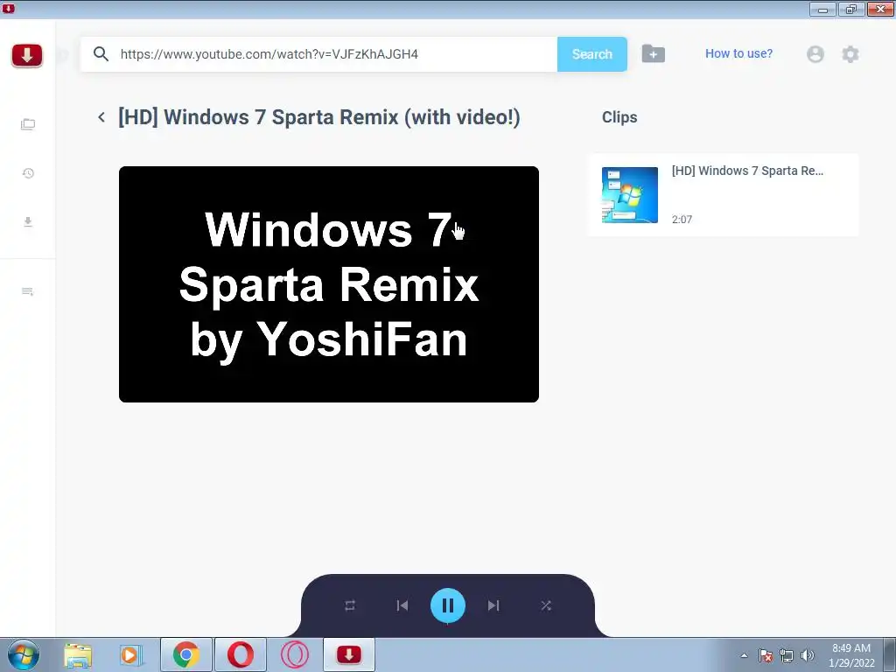Viewport: 896px width, 672px height.
Task: Click the downloader app taskbar button
Action: (349, 654)
